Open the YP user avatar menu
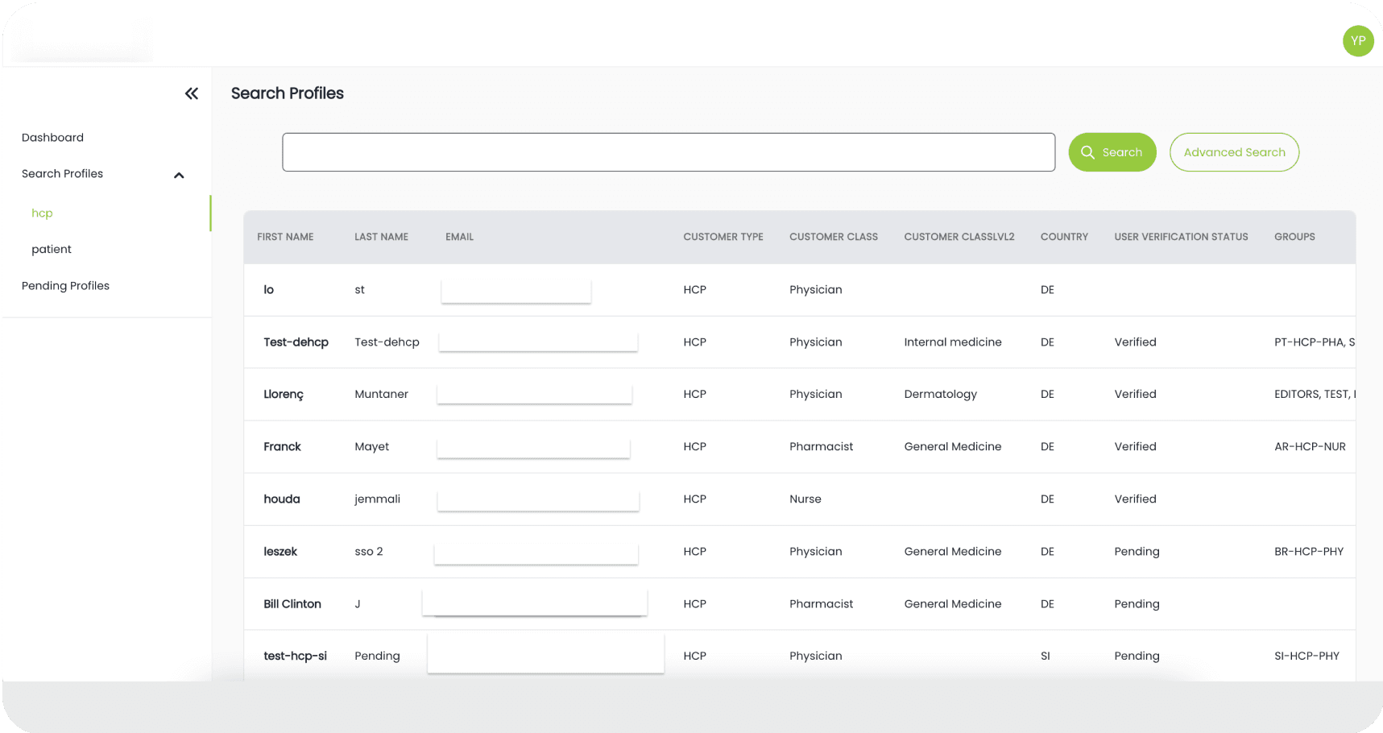The image size is (1383, 733). point(1358,41)
